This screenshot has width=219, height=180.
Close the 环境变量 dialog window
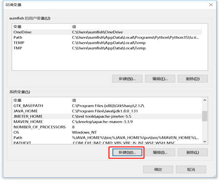click(x=211, y=5)
